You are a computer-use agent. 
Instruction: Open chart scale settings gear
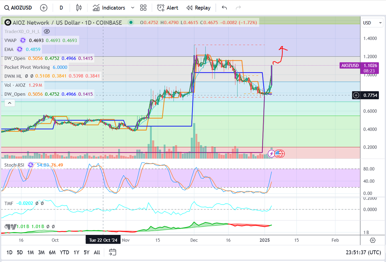pyautogui.click(x=372, y=240)
